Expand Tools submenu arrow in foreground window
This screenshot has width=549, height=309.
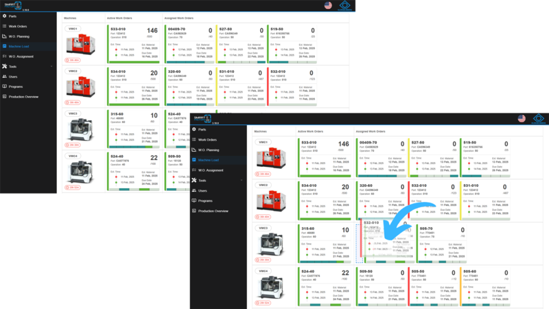click(x=242, y=181)
